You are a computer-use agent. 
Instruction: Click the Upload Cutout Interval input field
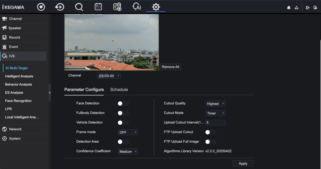pos(215,123)
